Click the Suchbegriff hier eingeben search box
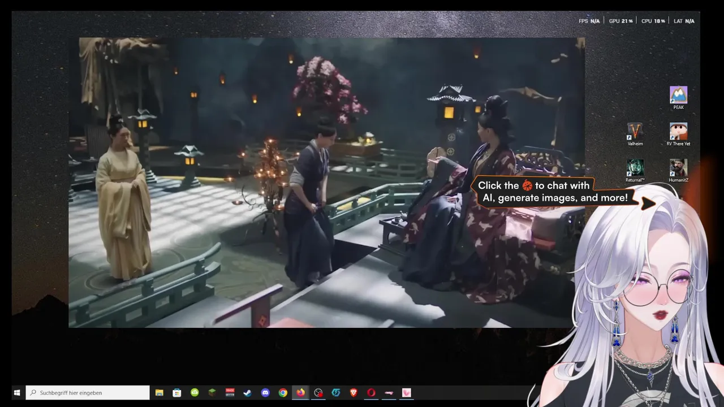Viewport: 724px width, 407px height. (x=88, y=392)
